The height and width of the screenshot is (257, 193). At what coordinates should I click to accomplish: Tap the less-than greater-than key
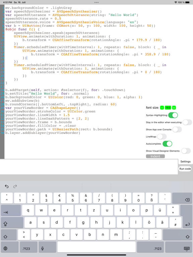pos(24,235)
